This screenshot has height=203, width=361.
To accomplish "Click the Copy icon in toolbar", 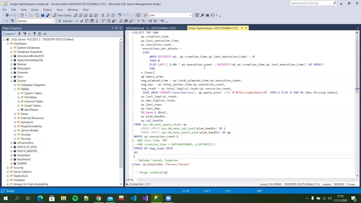I will (x=108, y=15).
